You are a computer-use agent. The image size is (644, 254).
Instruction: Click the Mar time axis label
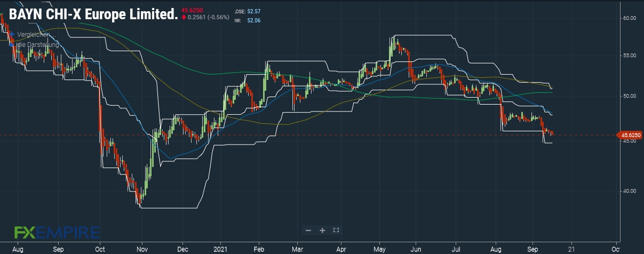297,249
